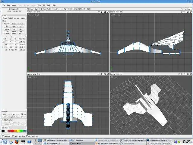Click the Scale button
The image size is (193, 145).
tap(22, 47)
